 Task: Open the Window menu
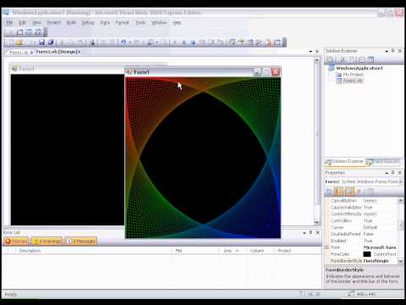[159, 23]
